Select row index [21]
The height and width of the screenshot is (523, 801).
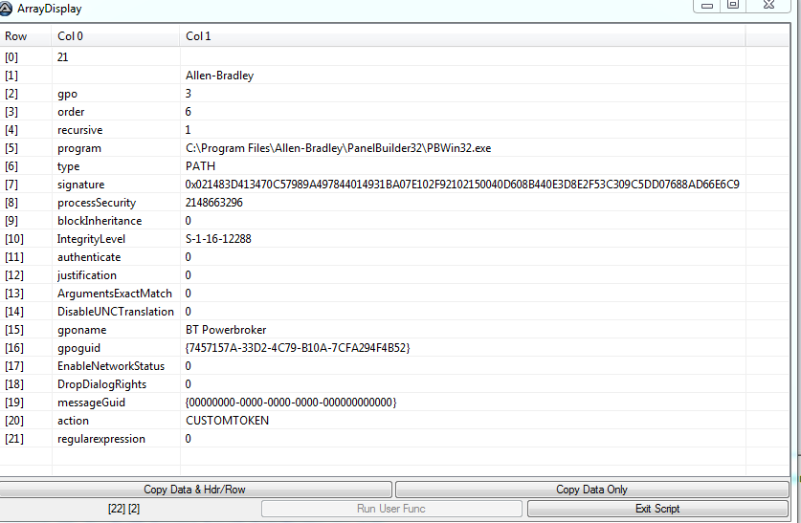(14, 439)
